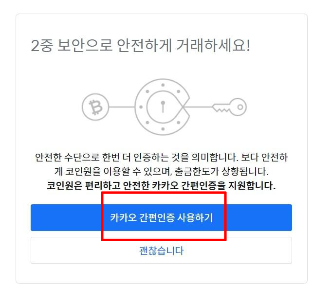Click the topmost dot on vault ring
Screen dimensions: 313x286
[x=163, y=85]
